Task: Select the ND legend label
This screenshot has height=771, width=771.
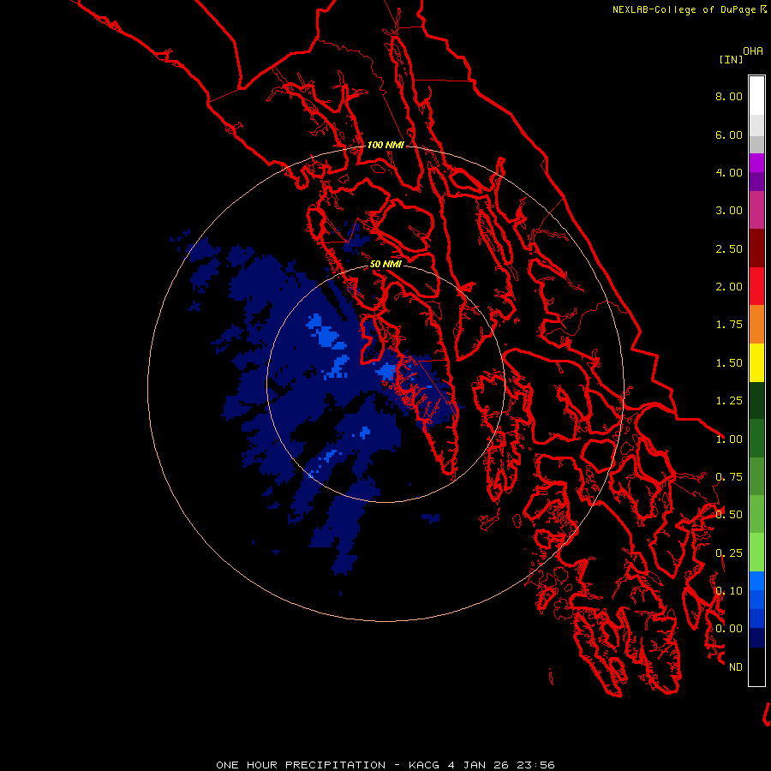Action: (x=736, y=667)
